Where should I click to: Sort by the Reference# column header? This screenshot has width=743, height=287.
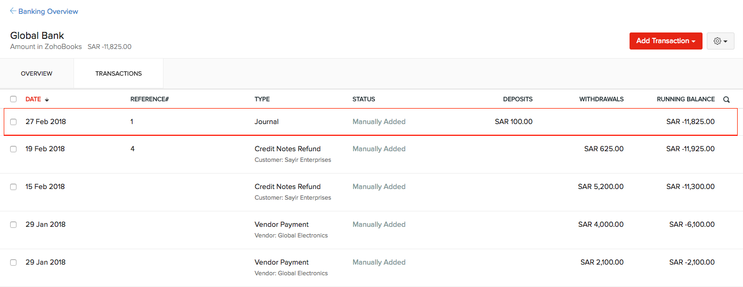click(149, 99)
